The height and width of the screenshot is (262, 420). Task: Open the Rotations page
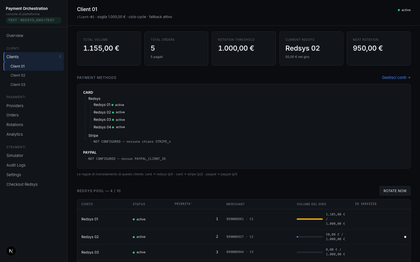click(x=34, y=125)
